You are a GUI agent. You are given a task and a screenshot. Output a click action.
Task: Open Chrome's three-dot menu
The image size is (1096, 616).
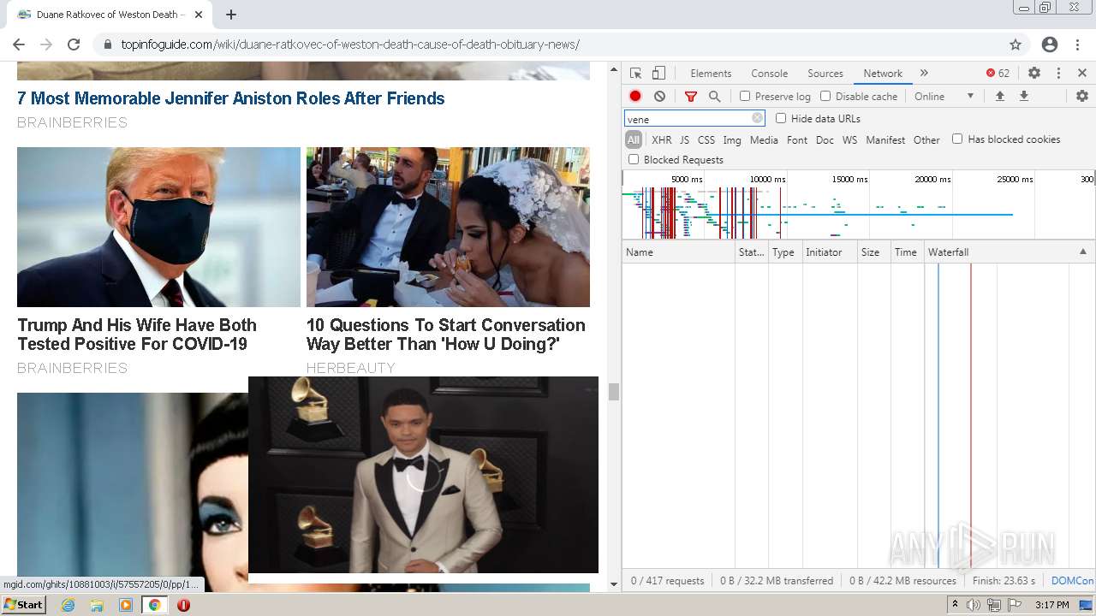click(1077, 44)
